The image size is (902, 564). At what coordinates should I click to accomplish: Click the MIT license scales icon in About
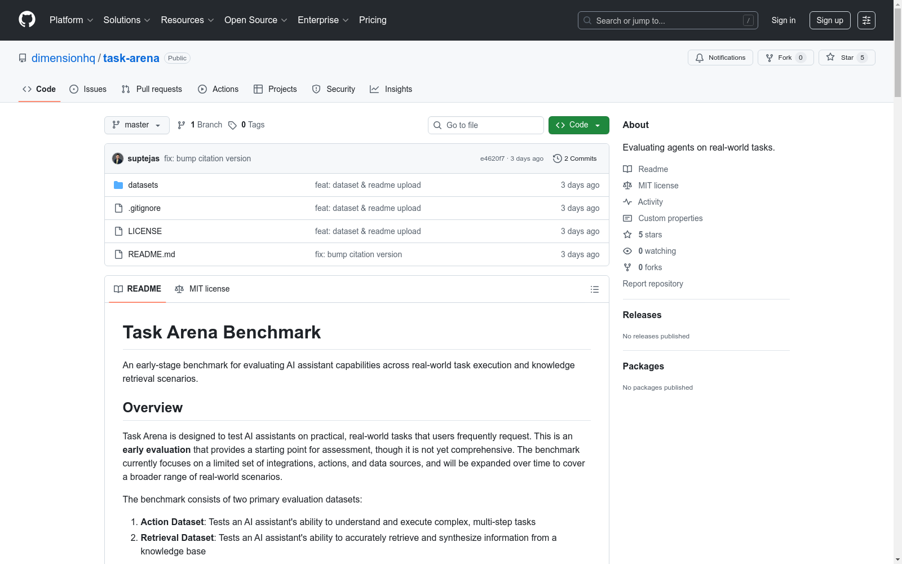click(627, 186)
